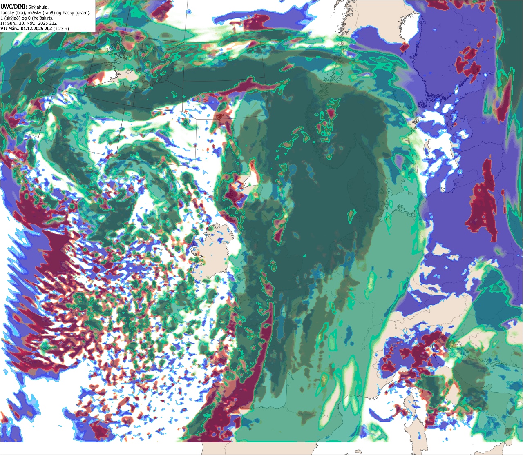Click the '(+23 h)' forecast offset text
The width and height of the screenshot is (523, 455).
point(61,29)
